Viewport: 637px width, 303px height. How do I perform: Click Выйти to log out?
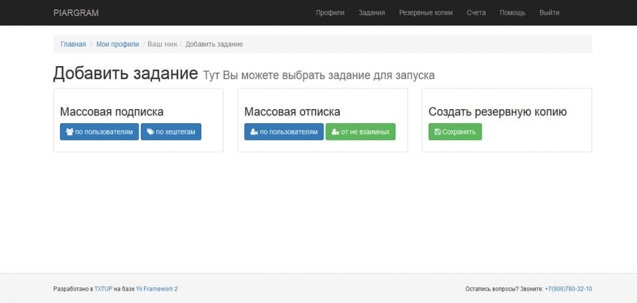(x=549, y=12)
